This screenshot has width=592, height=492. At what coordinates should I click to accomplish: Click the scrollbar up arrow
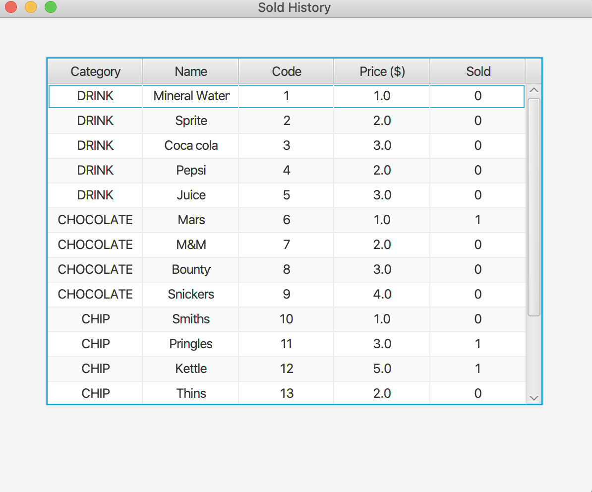coord(534,90)
